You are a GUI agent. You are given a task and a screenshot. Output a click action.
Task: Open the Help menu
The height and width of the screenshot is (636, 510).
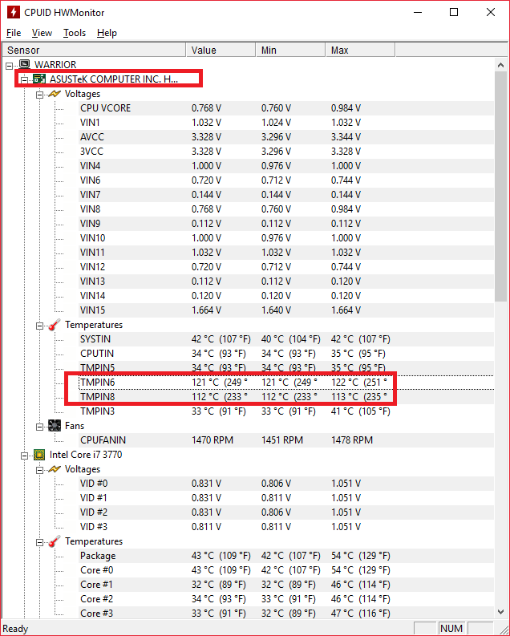(x=107, y=33)
